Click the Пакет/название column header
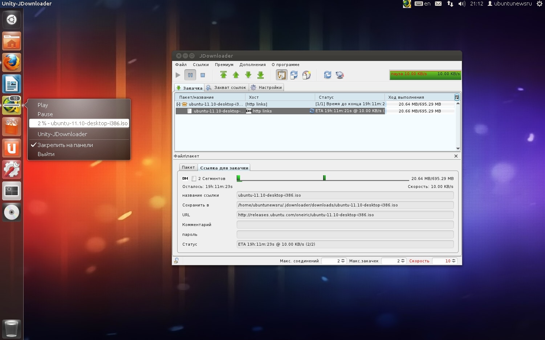 pyautogui.click(x=210, y=97)
